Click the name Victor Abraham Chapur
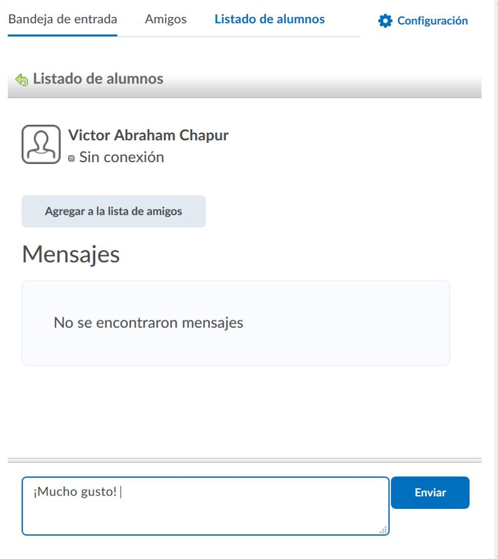 point(148,135)
